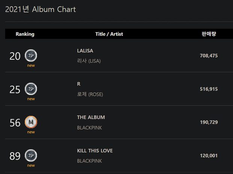The height and width of the screenshot is (174, 233).
Task: Click the 2P certification badge for LALISA
Action: pyautogui.click(x=31, y=55)
